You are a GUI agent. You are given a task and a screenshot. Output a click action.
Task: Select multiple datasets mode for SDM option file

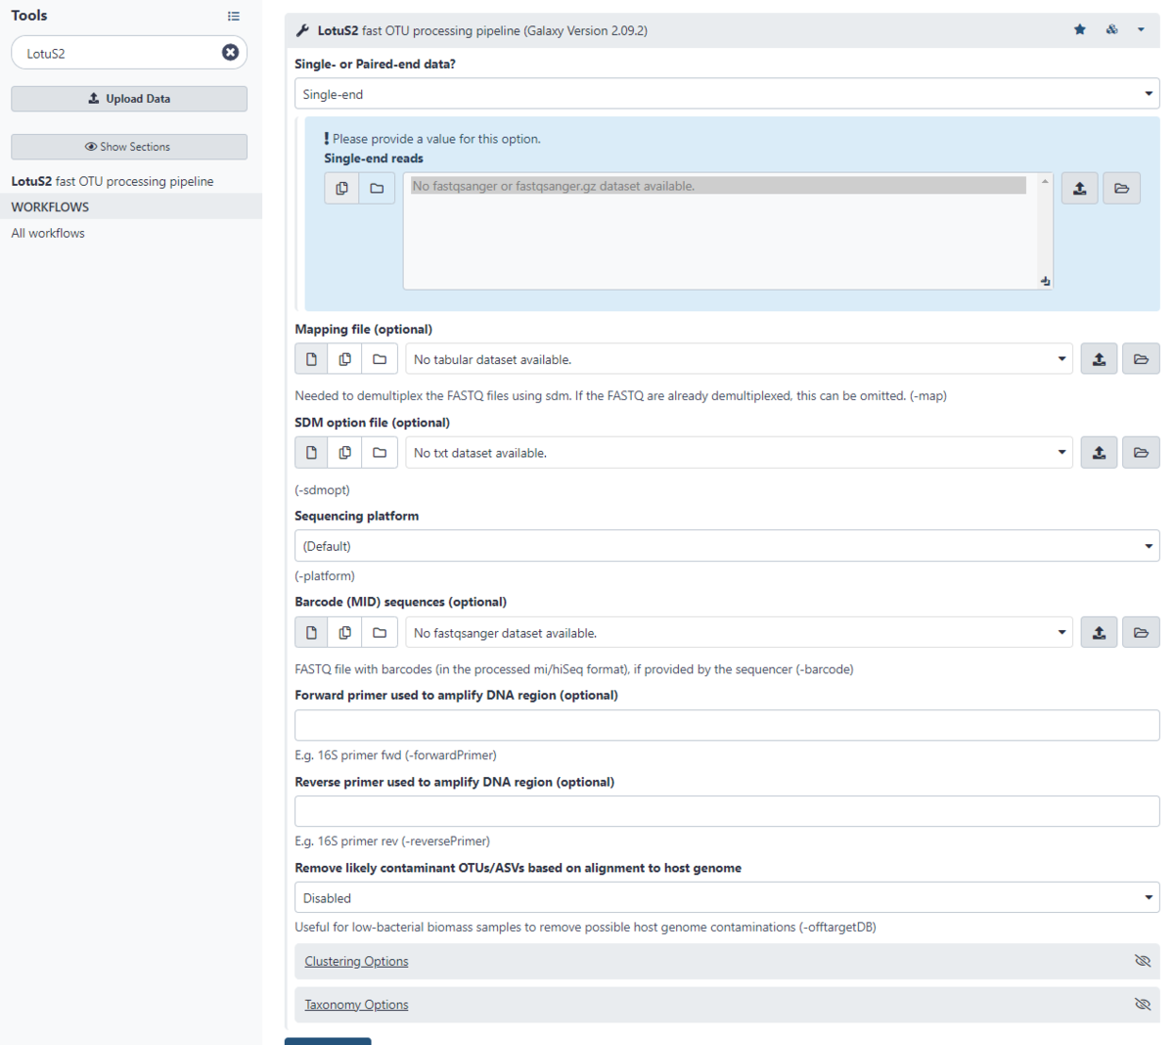click(x=344, y=452)
